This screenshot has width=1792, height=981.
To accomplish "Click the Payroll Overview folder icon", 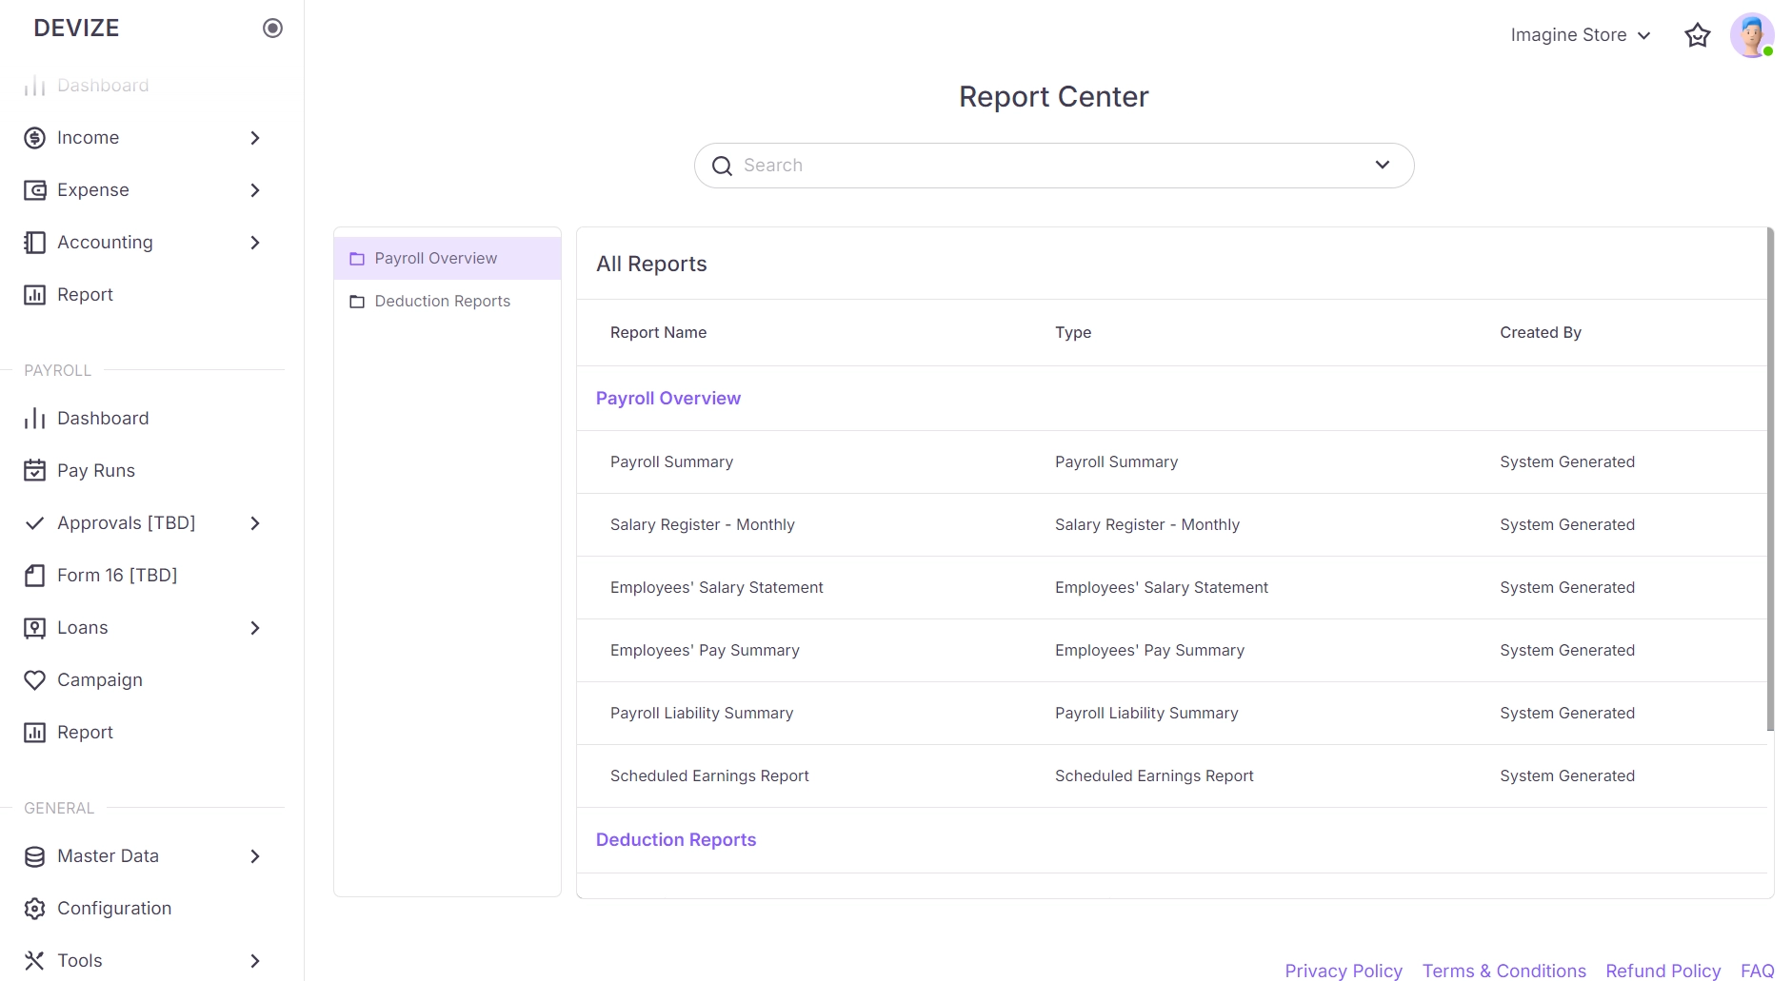I will point(357,259).
